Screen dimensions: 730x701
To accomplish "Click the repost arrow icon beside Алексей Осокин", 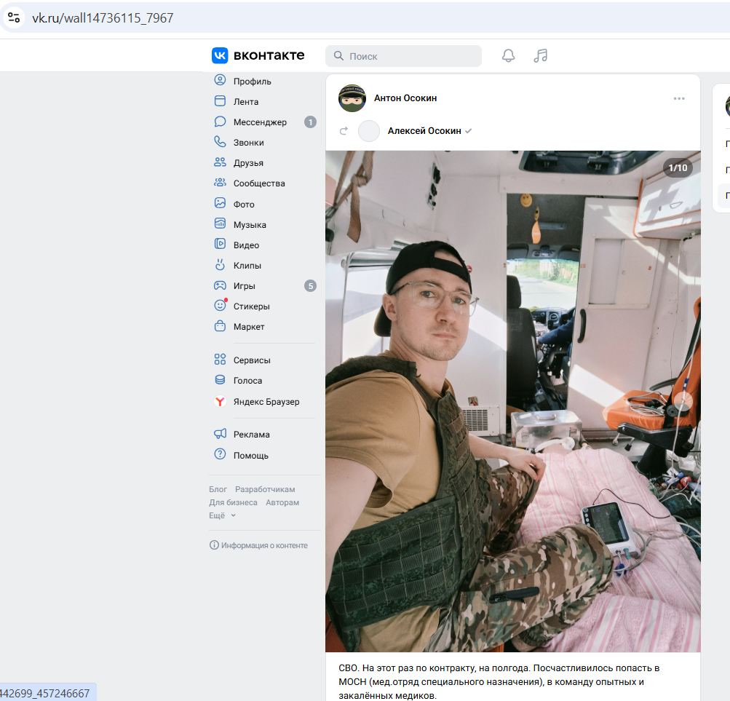I will [x=344, y=131].
